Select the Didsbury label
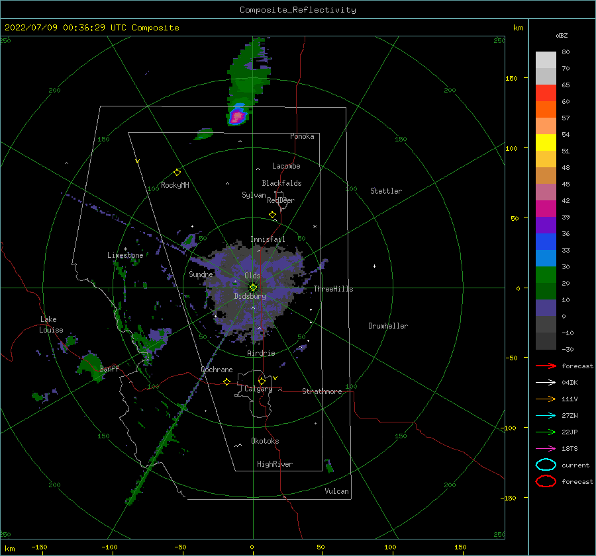The image size is (596, 556). (250, 296)
